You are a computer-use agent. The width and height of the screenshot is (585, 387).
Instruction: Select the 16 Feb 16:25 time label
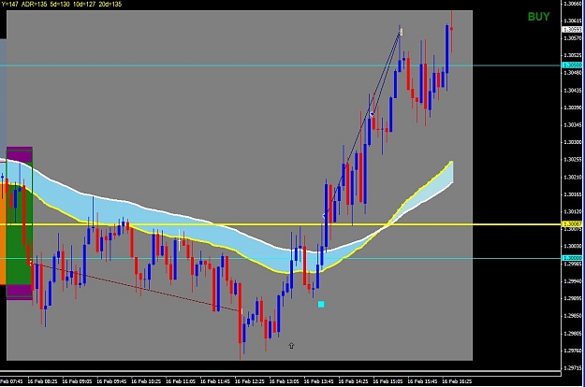click(x=457, y=381)
